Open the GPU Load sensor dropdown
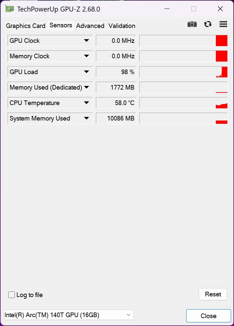The image size is (234, 326). tap(86, 72)
